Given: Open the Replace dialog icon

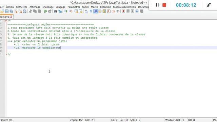Looking at the screenshot, I should tap(60, 11).
